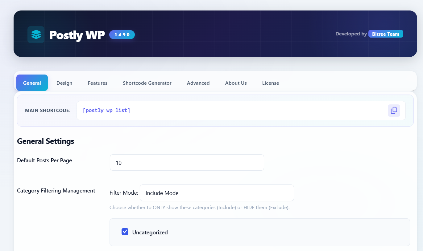This screenshot has width=423, height=251.
Task: Open the Filter Mode dropdown
Action: click(217, 193)
